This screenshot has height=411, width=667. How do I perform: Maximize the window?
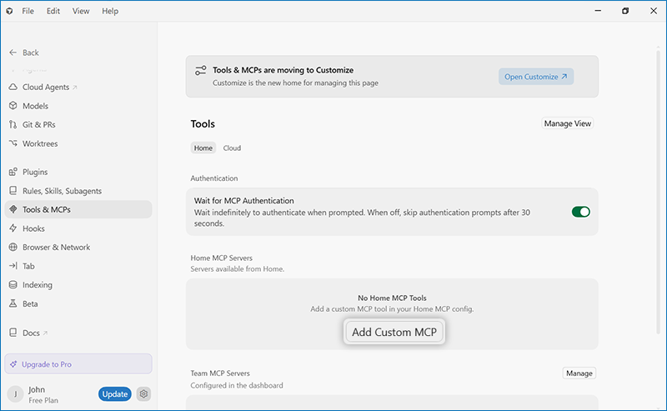[x=625, y=11]
